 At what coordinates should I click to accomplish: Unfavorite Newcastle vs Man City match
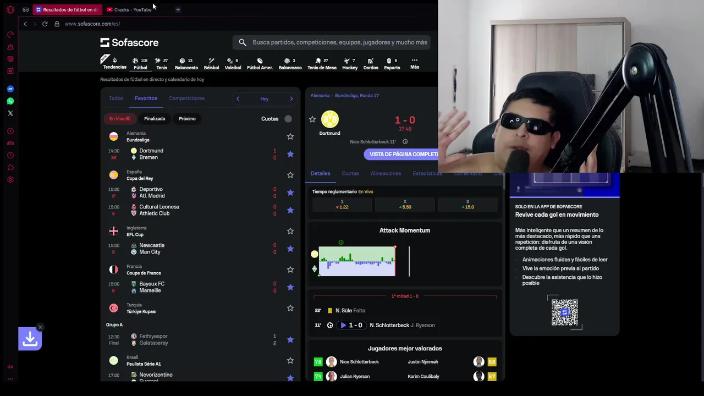click(290, 249)
